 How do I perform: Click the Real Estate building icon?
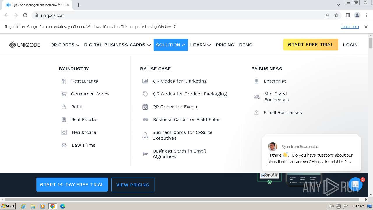click(x=64, y=120)
